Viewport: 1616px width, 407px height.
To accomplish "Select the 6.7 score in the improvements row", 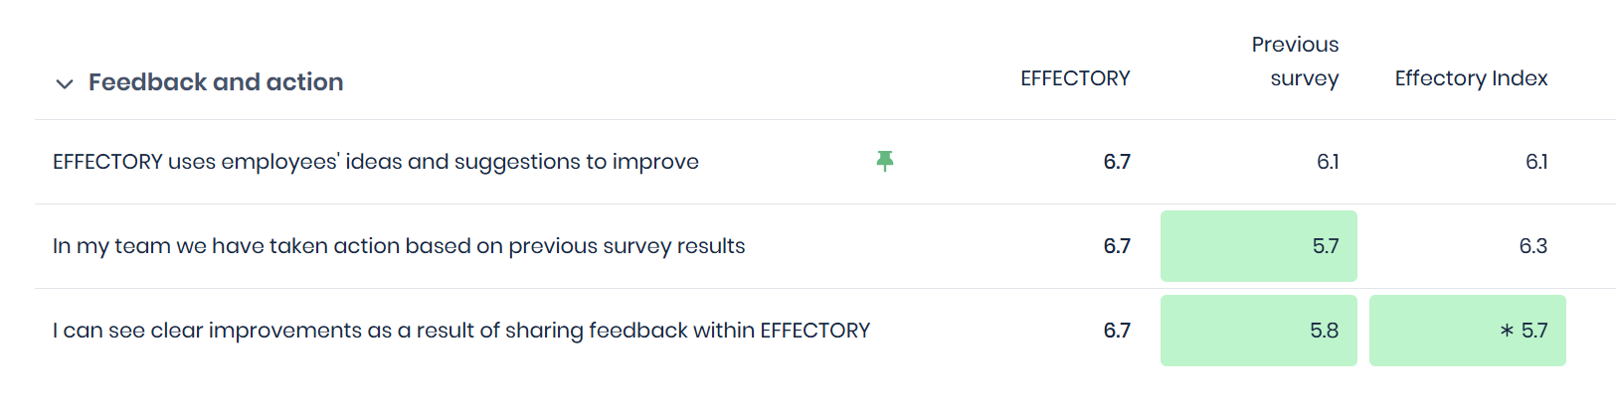I will click(1117, 330).
